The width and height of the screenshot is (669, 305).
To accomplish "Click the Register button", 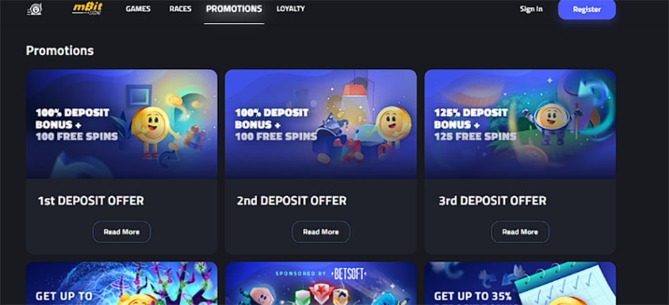I will [587, 9].
